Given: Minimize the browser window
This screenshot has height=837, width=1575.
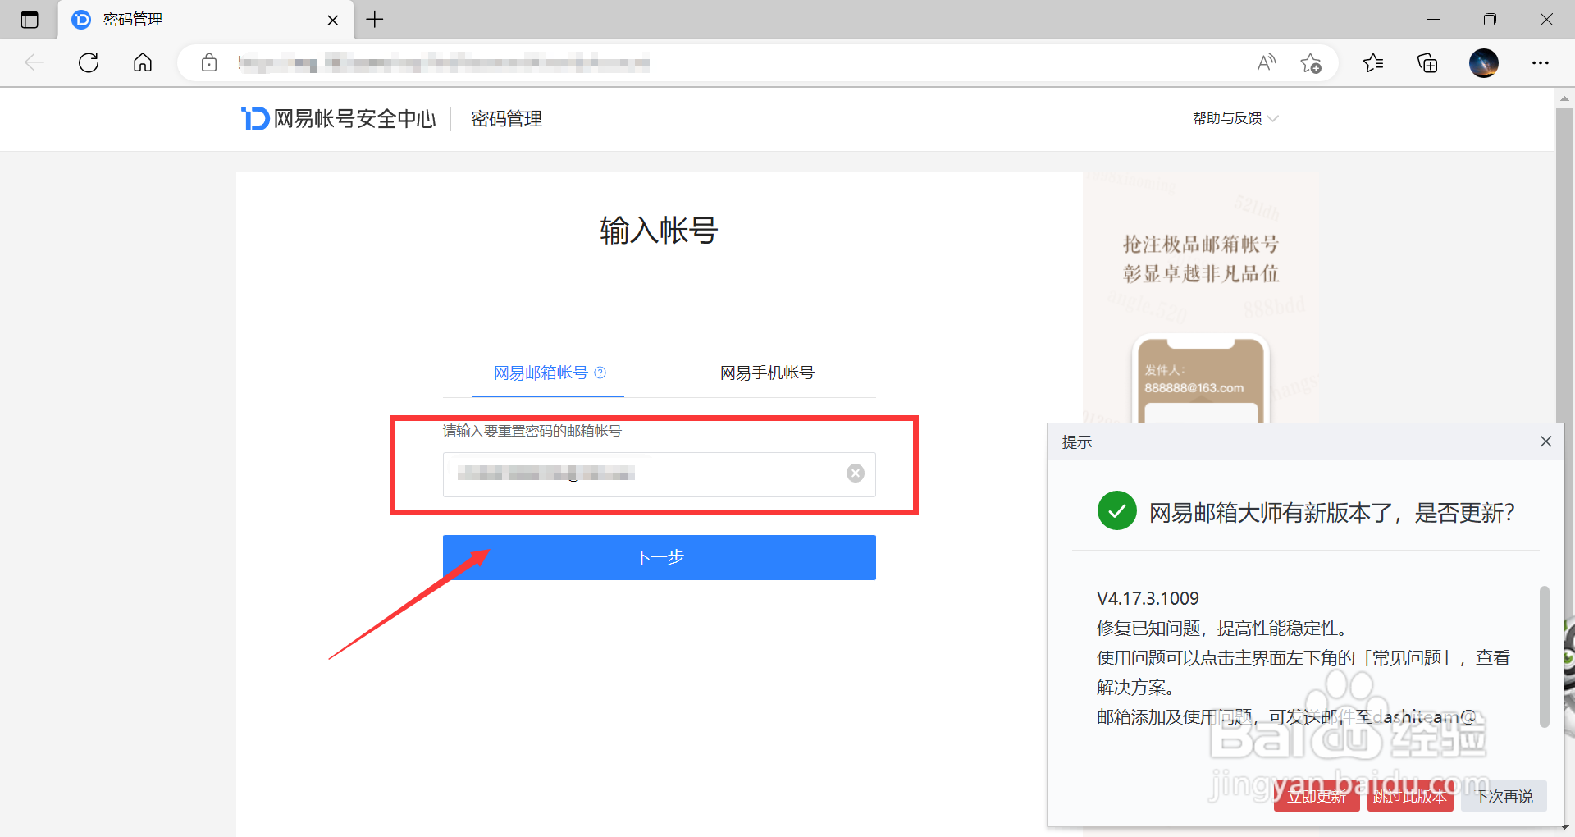Looking at the screenshot, I should pyautogui.click(x=1434, y=19).
